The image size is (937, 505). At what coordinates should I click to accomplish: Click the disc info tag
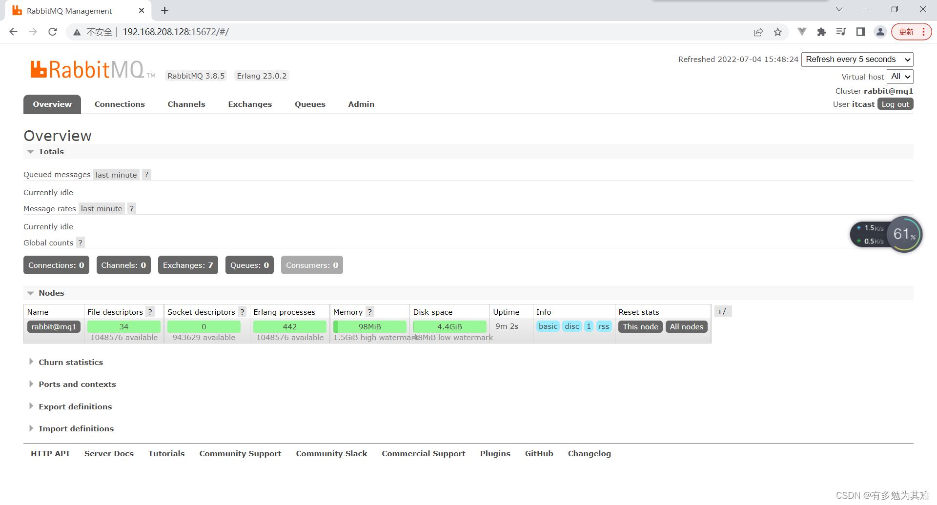(x=572, y=326)
